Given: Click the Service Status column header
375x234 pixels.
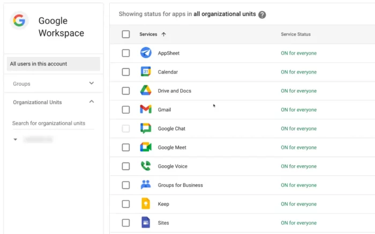Looking at the screenshot, I should coord(296,34).
